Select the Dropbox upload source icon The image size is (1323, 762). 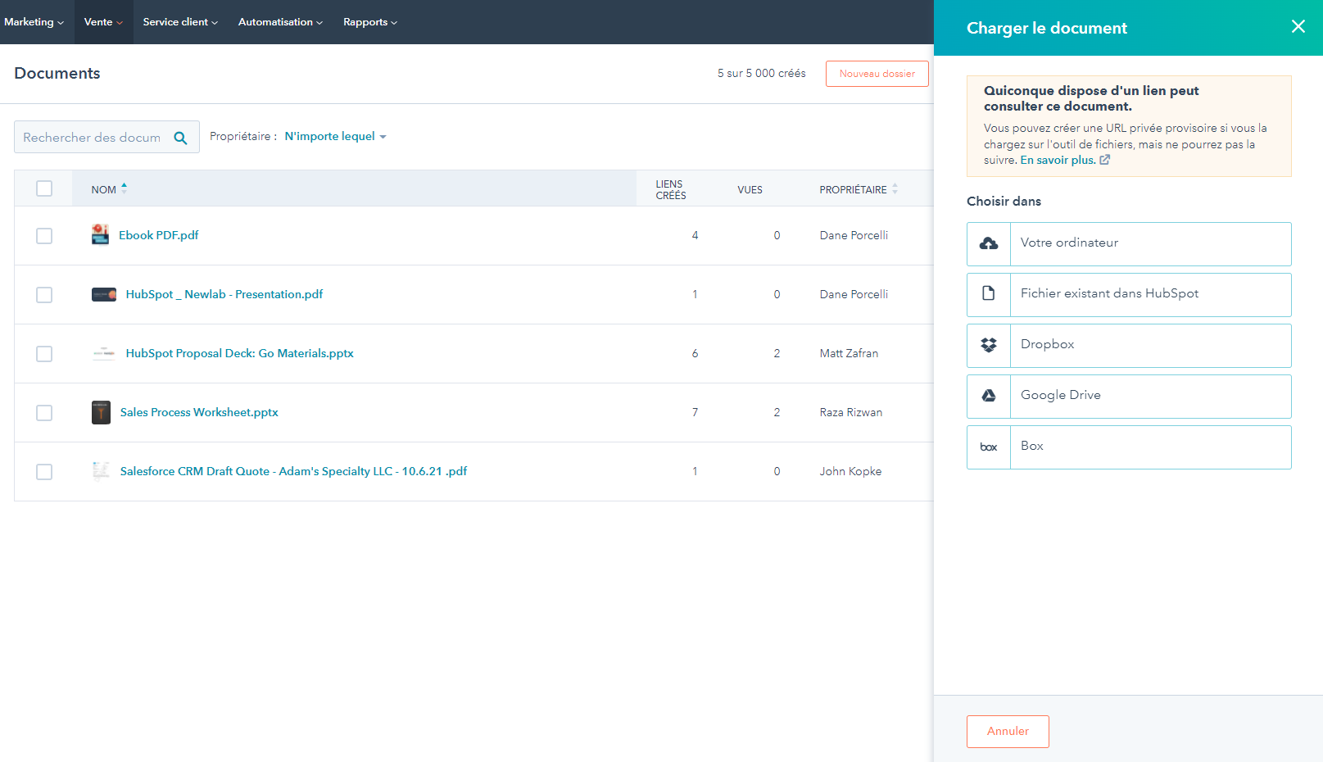click(989, 345)
